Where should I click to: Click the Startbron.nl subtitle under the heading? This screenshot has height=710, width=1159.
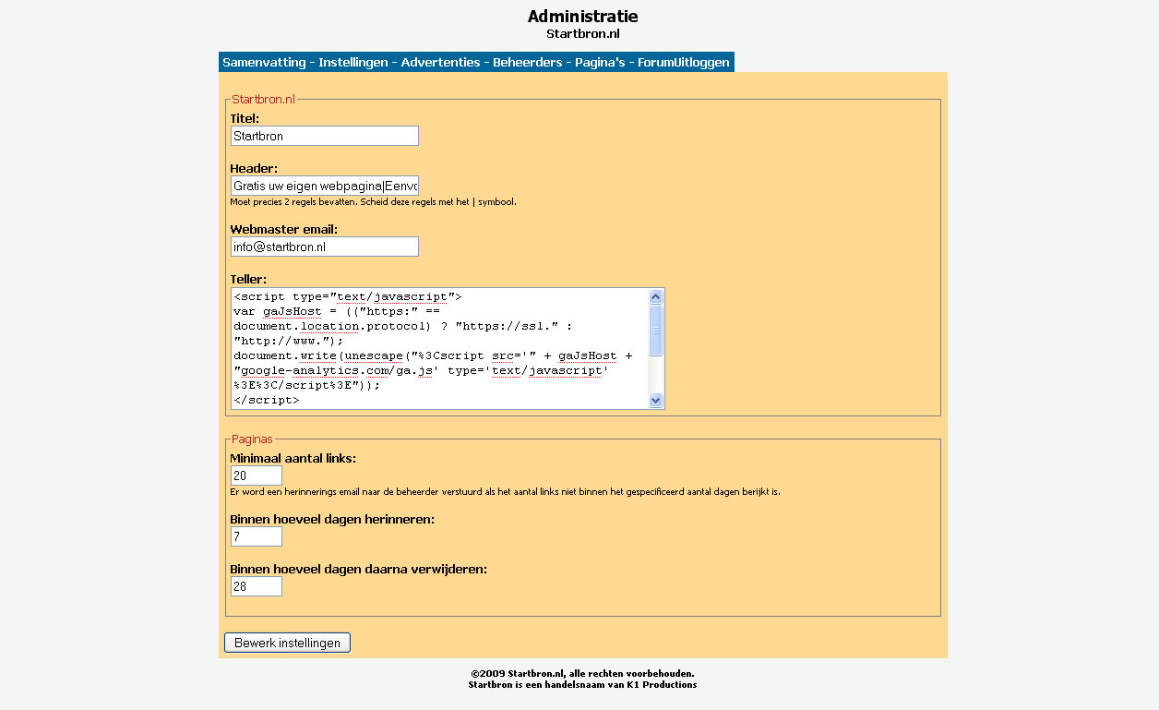pos(582,34)
